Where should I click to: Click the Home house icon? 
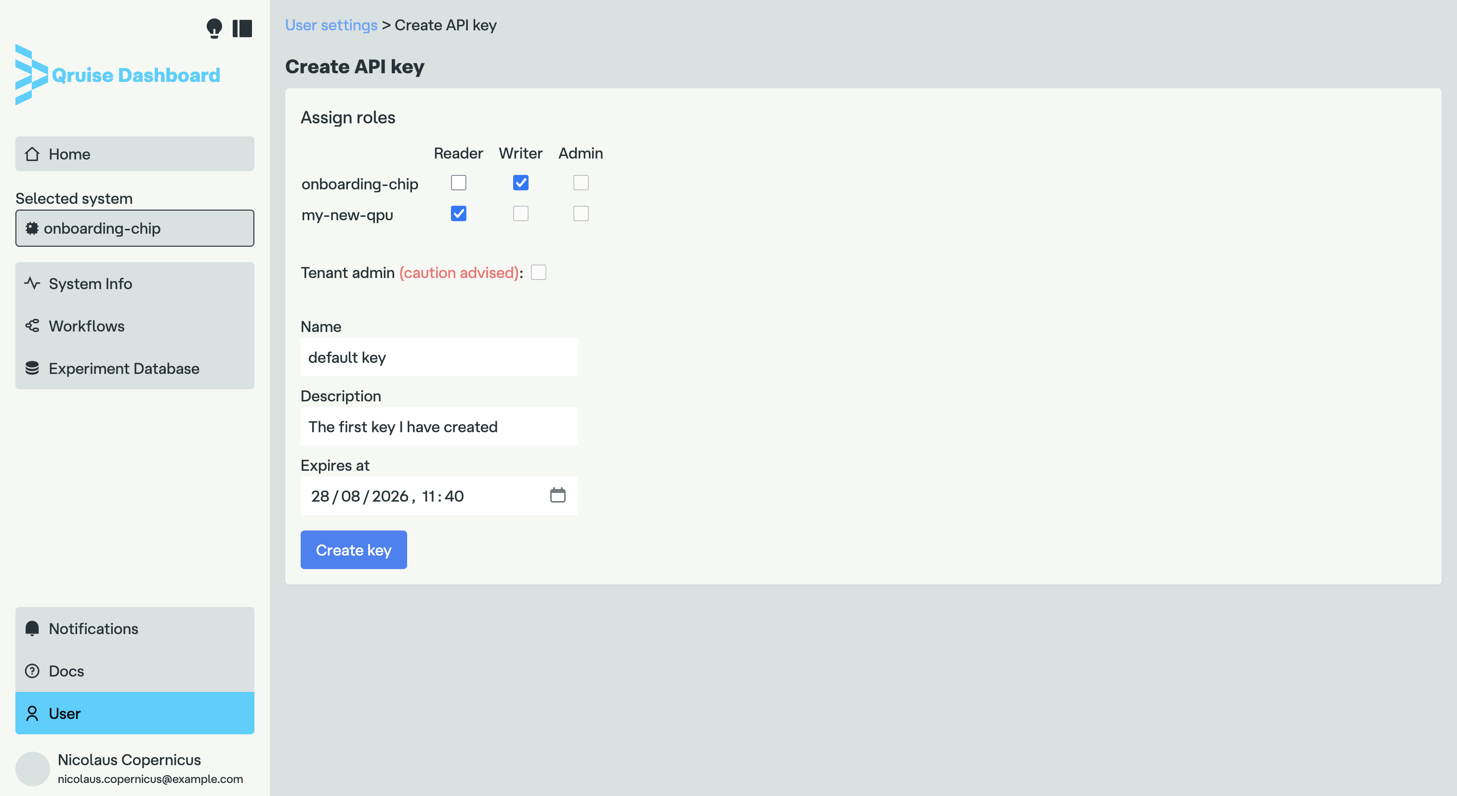[32, 154]
